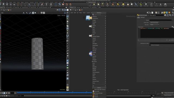Expand the Attribute submenu in TAB menu

click(x=99, y=17)
